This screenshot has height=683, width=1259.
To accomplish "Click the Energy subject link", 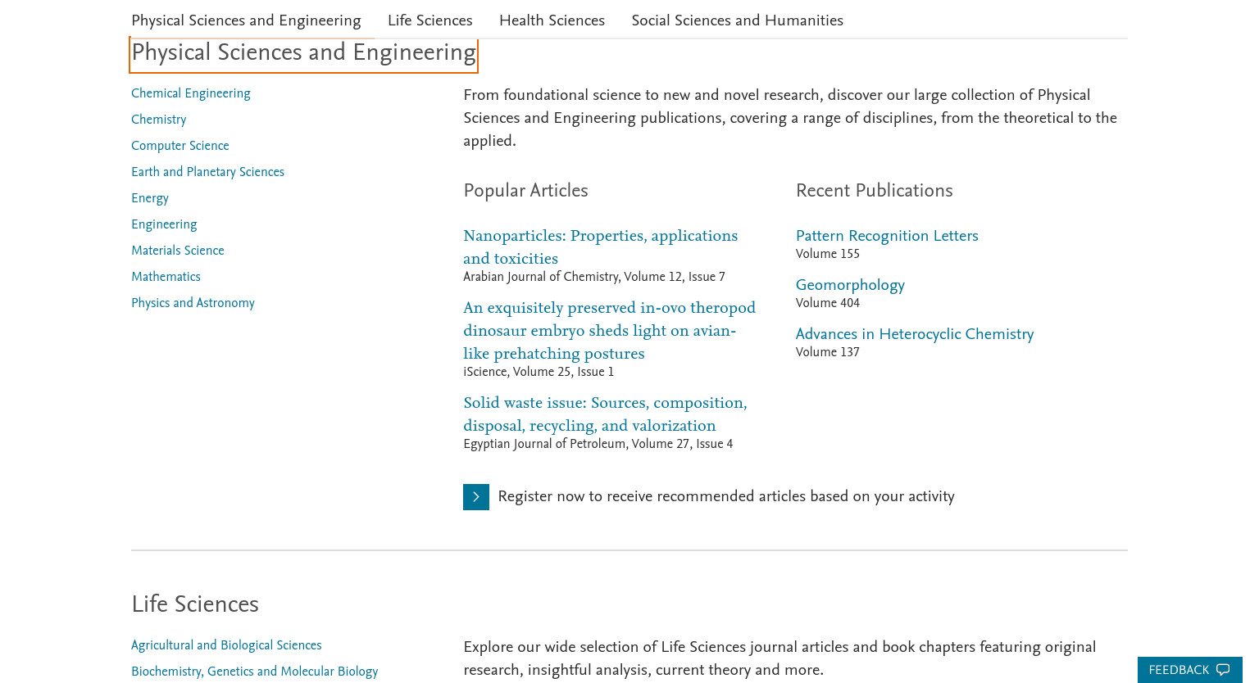I will coord(150,198).
